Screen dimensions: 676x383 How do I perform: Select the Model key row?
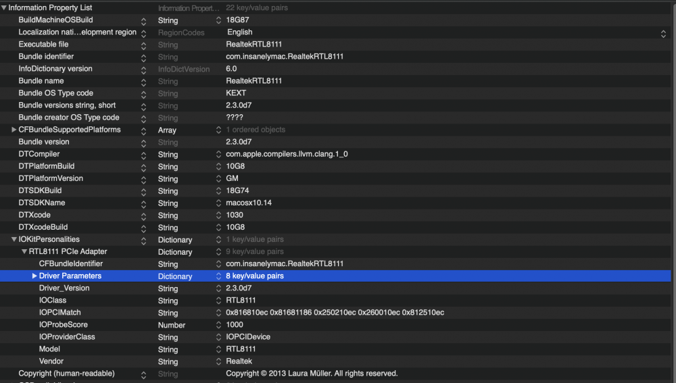(49, 349)
